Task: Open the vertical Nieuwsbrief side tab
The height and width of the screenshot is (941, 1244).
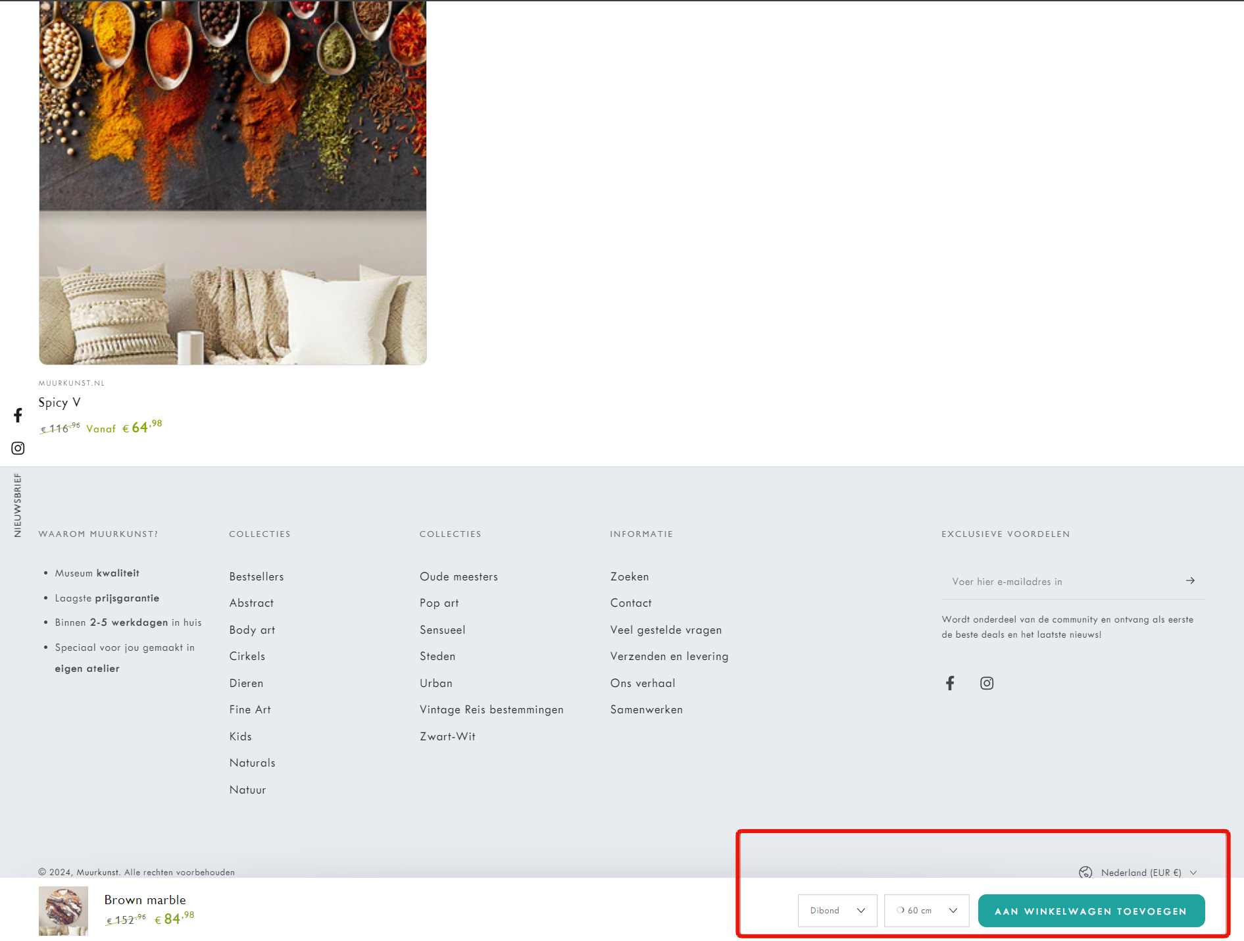Action: tap(18, 505)
